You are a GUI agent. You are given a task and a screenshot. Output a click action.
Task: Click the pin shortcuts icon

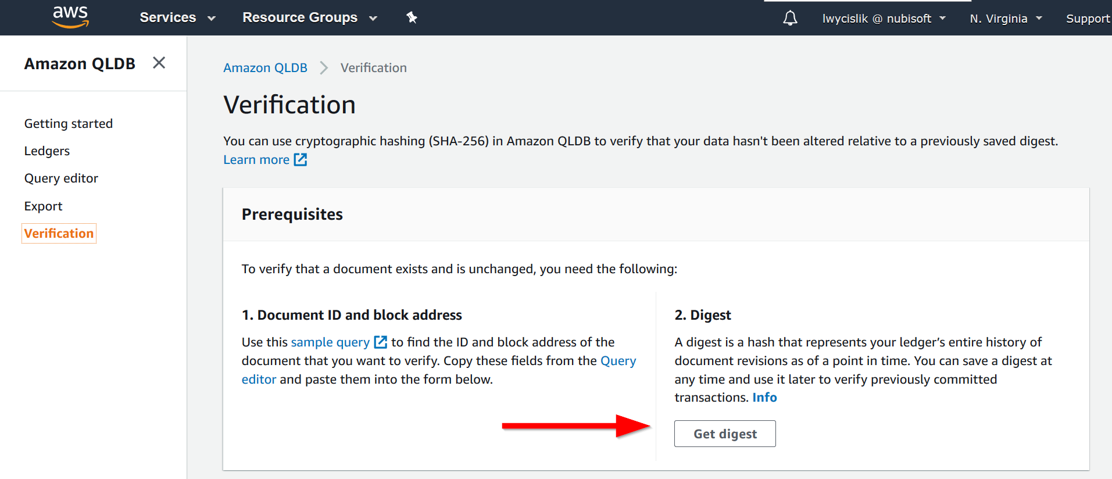pyautogui.click(x=412, y=17)
